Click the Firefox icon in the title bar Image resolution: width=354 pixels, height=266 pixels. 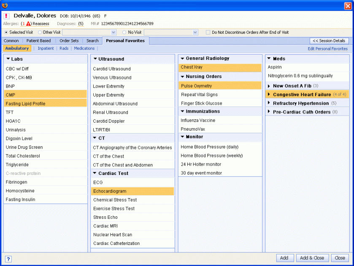click(5, 5)
